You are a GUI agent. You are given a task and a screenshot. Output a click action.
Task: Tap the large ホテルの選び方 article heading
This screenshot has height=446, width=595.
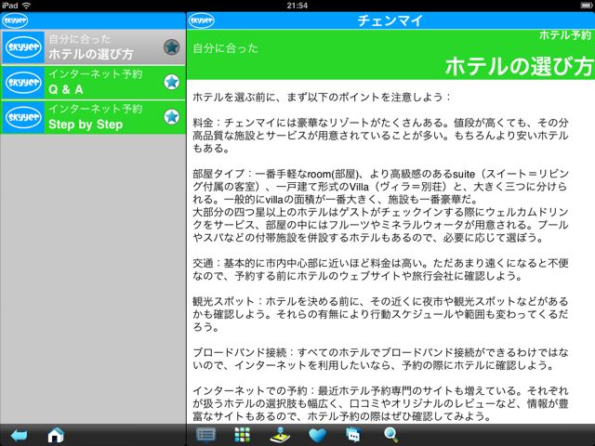click(x=519, y=66)
